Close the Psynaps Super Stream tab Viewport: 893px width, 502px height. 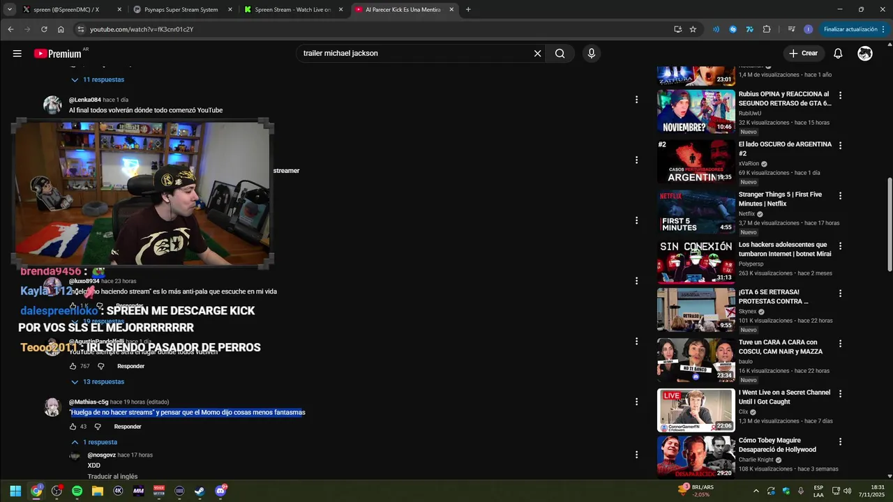pos(230,10)
